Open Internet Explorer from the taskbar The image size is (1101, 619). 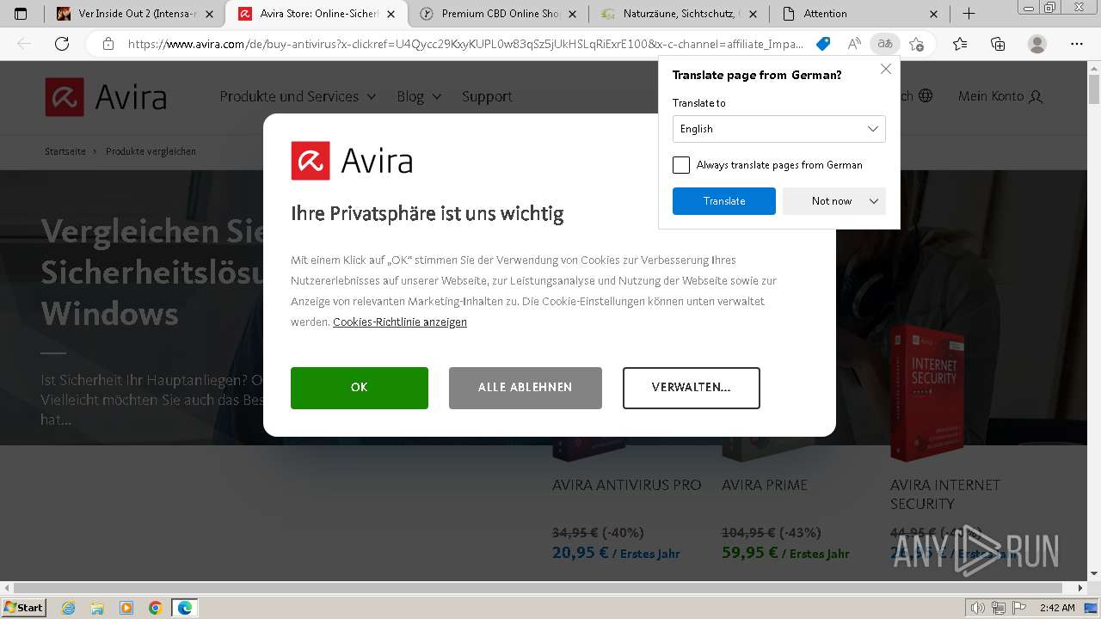(x=69, y=608)
